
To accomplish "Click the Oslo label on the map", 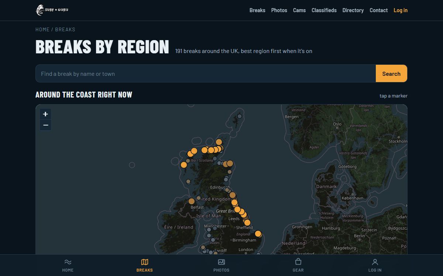I will pos(337,124).
